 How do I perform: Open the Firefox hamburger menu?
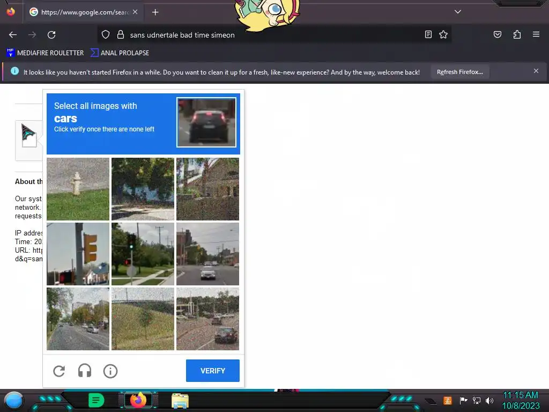536,34
